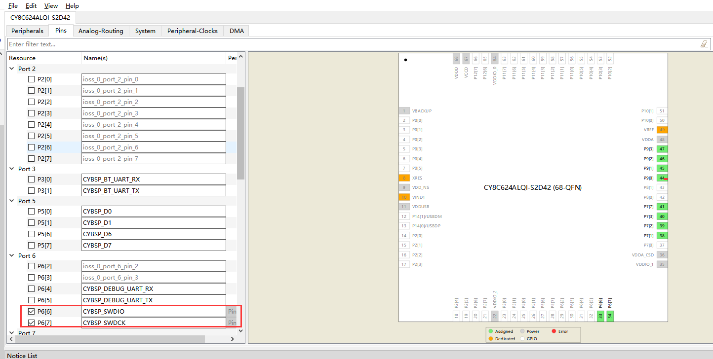
Task: Enable the P2[0] pin checkbox
Action: 32,79
